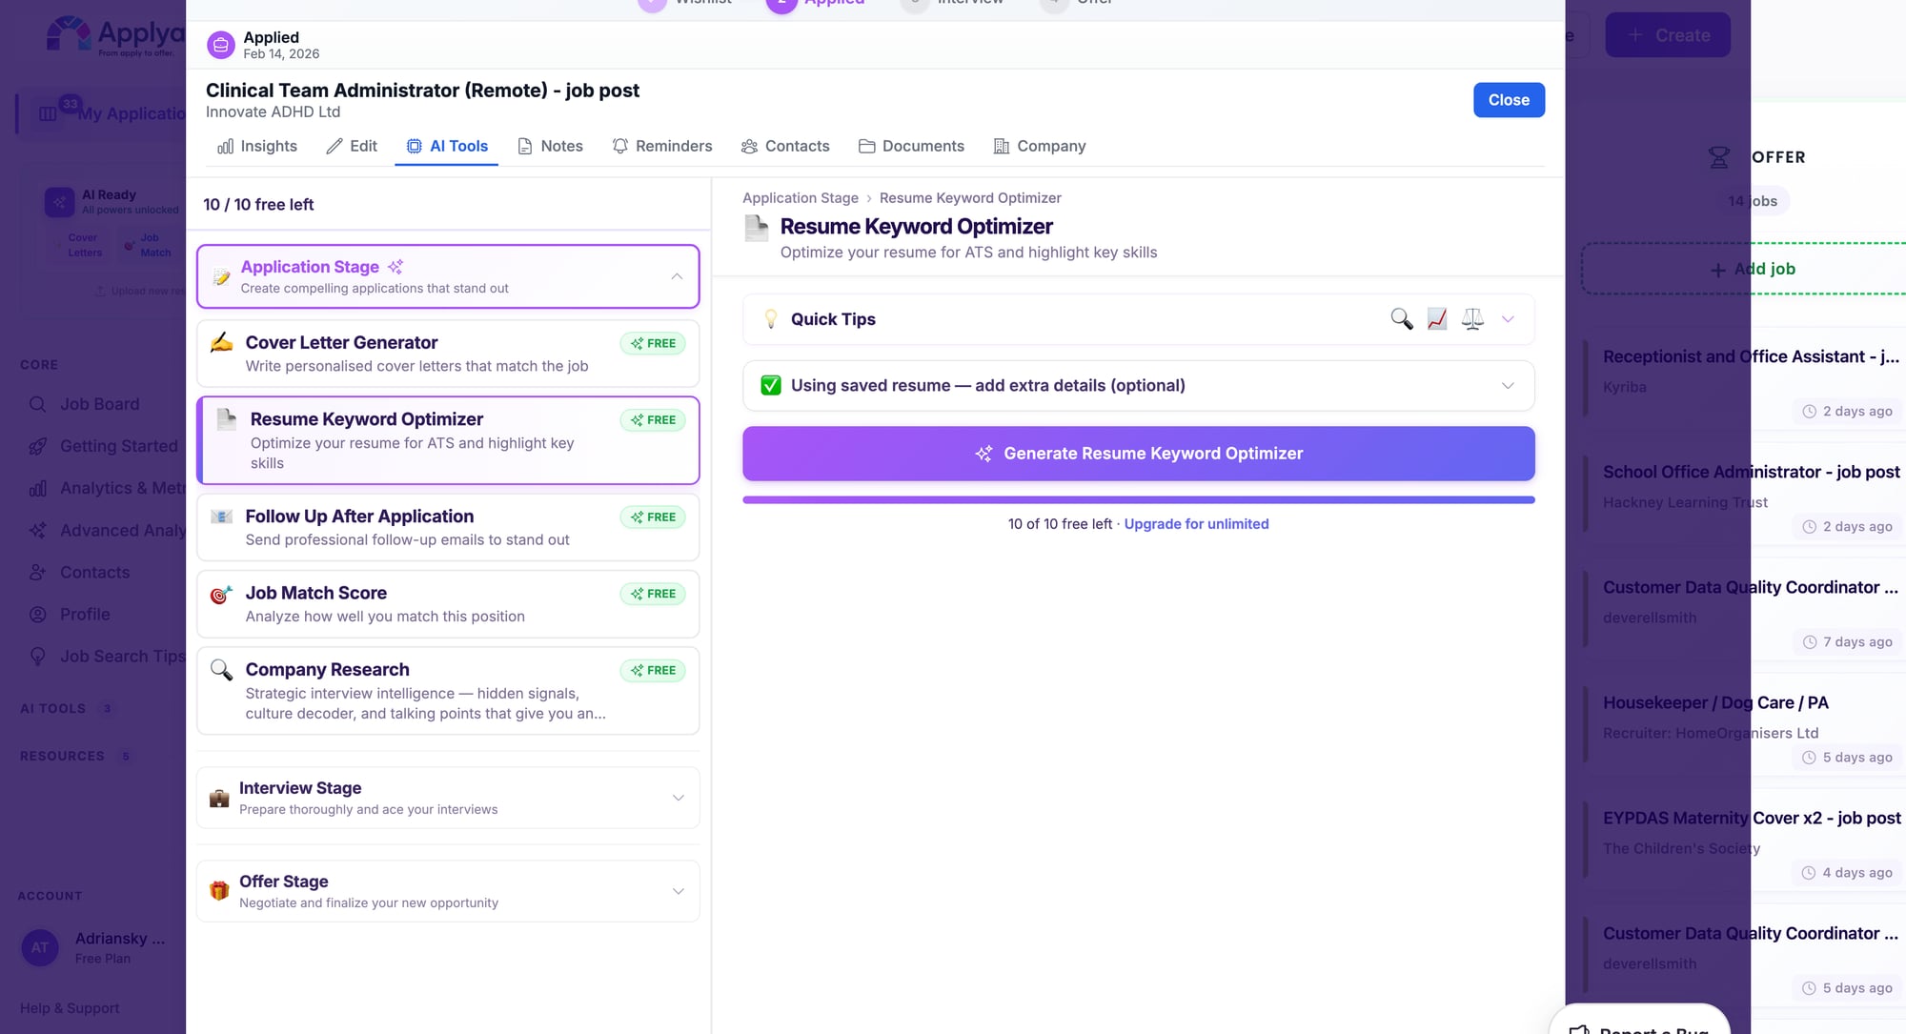Expand the Offer Stage section
The image size is (1906, 1034).
tap(678, 890)
